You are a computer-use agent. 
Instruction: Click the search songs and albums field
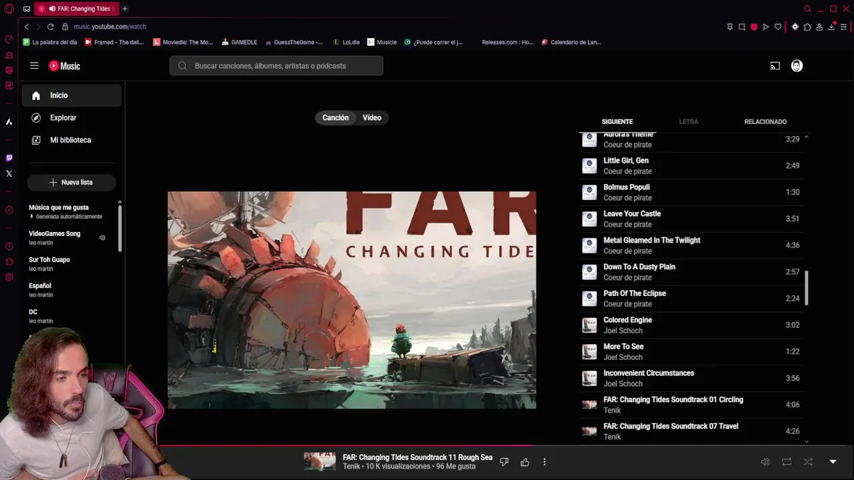pos(276,66)
